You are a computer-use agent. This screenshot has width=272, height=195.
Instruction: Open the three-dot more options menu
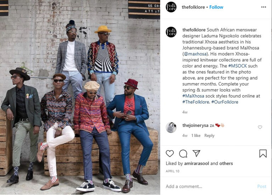click(x=263, y=7)
